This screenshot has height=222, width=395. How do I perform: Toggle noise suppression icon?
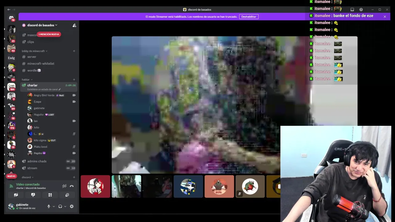coord(64,186)
